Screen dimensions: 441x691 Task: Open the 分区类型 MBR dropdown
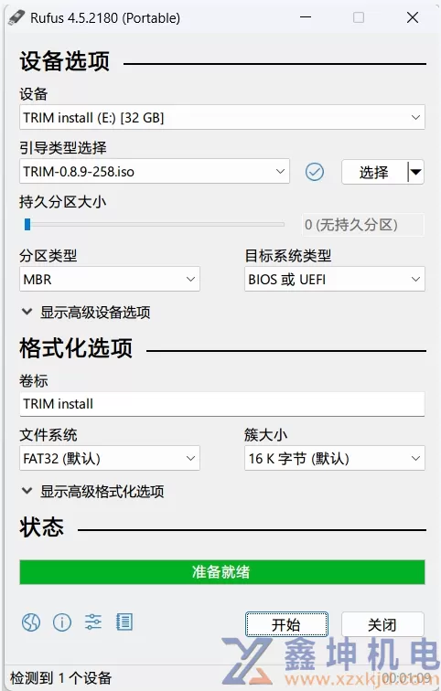point(110,279)
